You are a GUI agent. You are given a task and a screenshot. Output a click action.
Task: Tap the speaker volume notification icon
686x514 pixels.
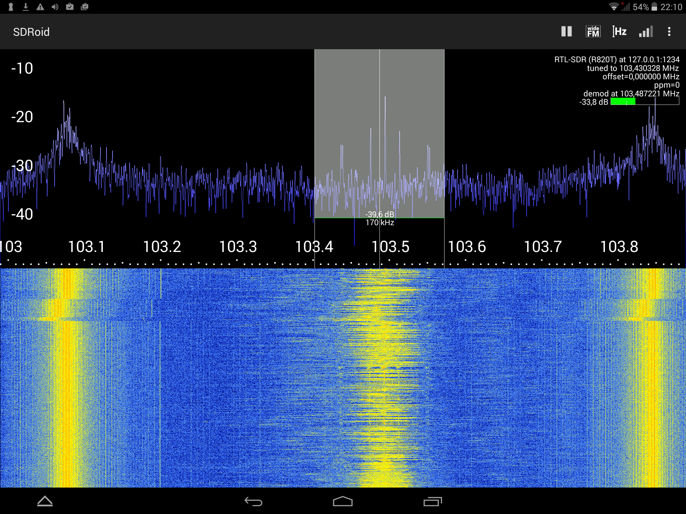(x=55, y=7)
